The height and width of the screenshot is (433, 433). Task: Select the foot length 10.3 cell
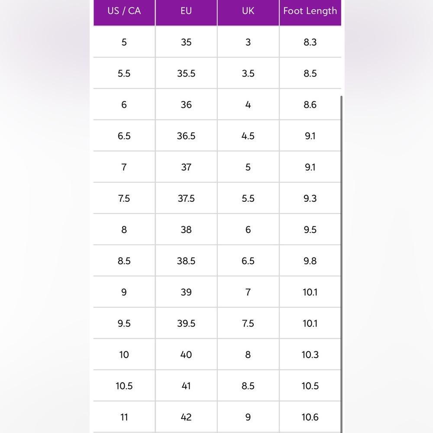[x=310, y=354]
